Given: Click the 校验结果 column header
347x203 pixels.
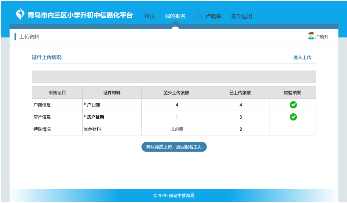Looking at the screenshot, I should [292, 93].
